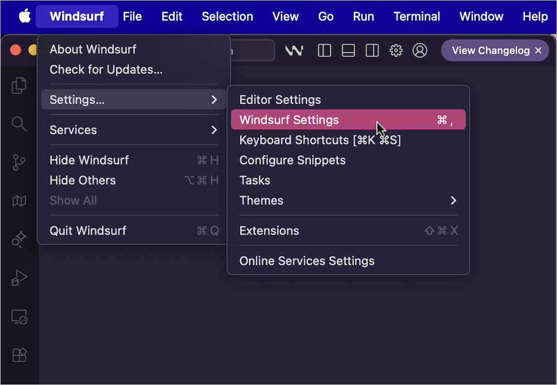557x385 pixels.
Task: Open the account profile icon
Action: pyautogui.click(x=420, y=51)
